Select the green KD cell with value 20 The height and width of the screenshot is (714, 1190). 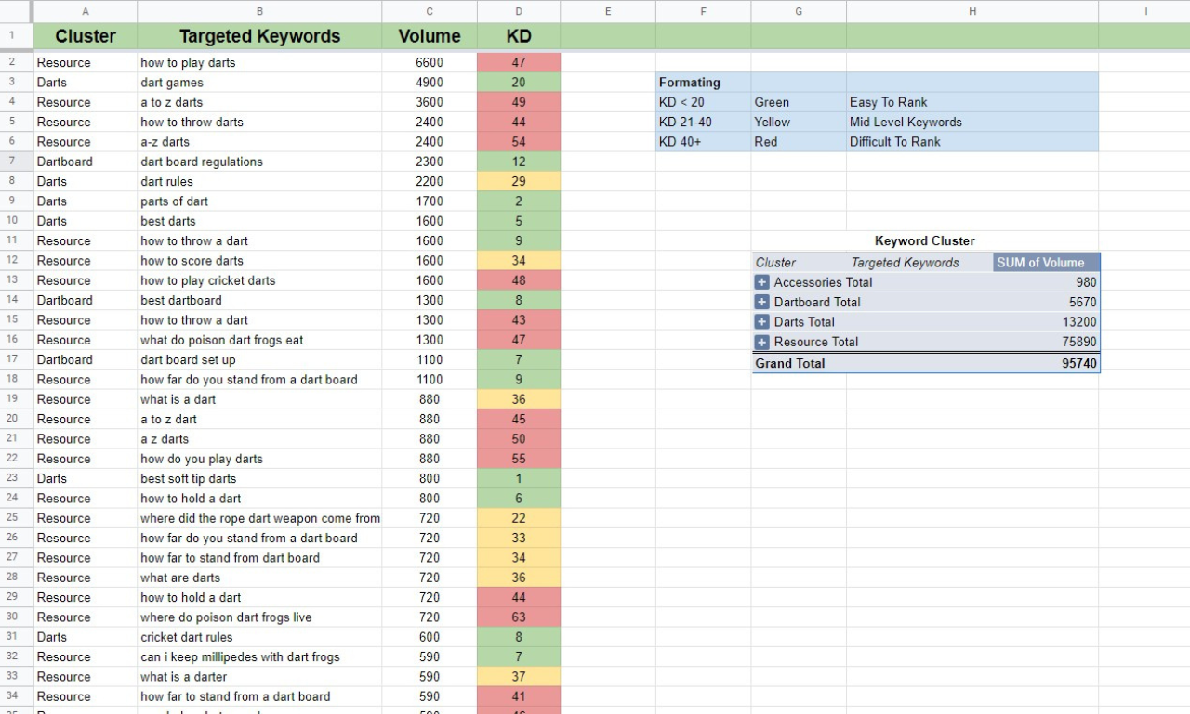pyautogui.click(x=519, y=83)
